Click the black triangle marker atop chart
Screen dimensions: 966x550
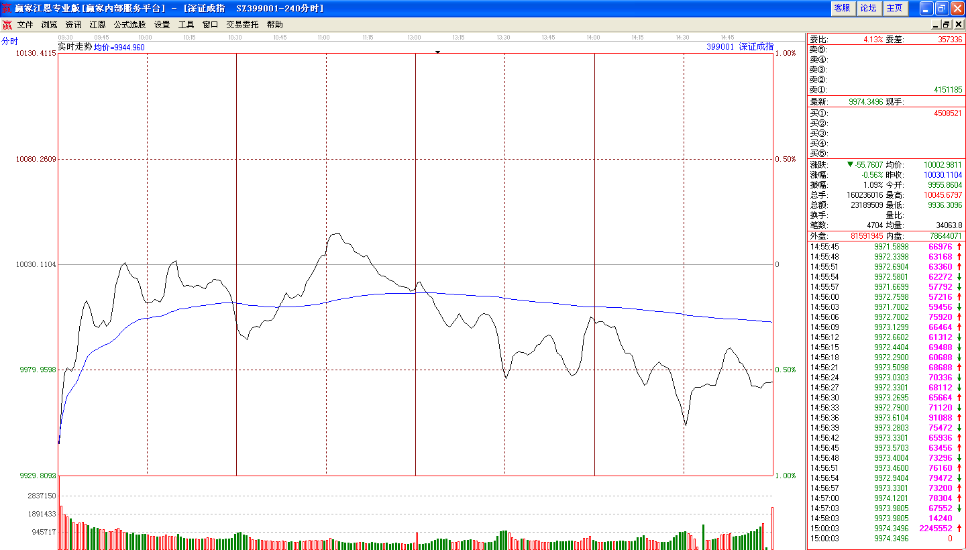(x=437, y=52)
